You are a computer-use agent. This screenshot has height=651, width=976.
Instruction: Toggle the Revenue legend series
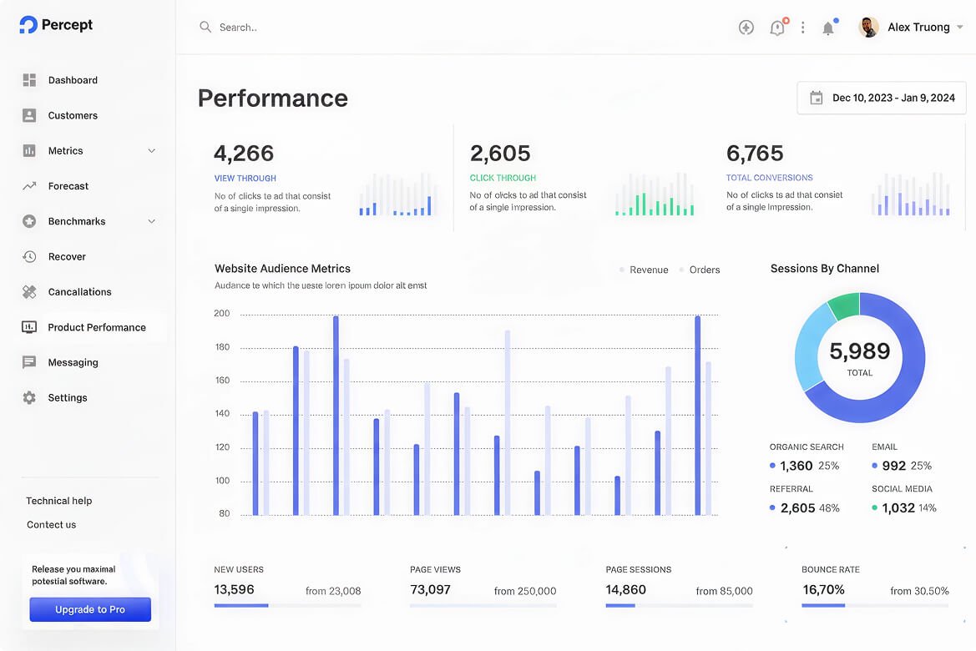[x=644, y=270]
